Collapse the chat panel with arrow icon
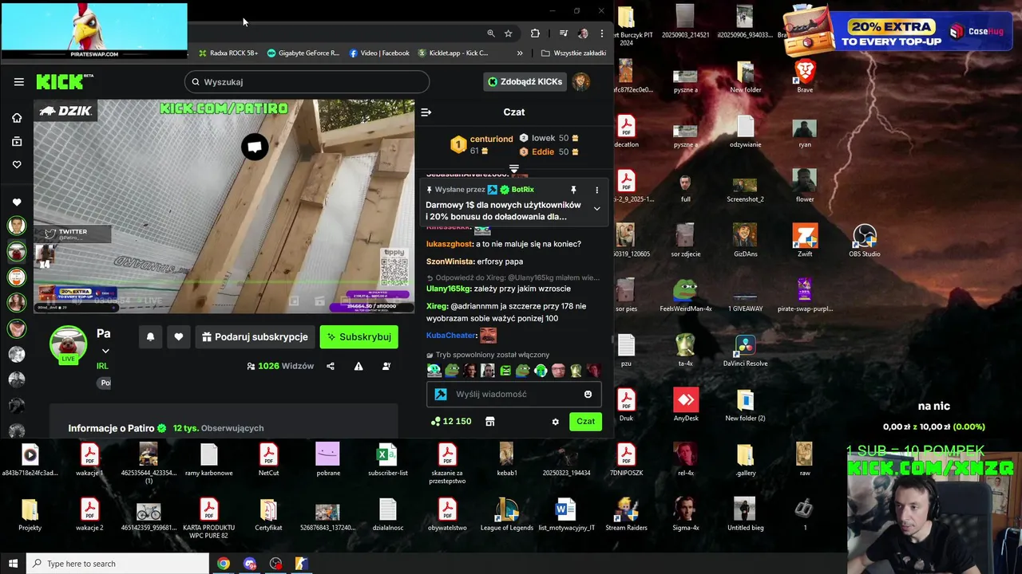The height and width of the screenshot is (574, 1022). [x=426, y=112]
